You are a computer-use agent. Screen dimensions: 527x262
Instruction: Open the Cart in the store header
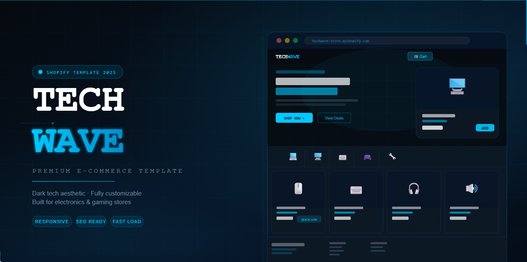click(420, 56)
